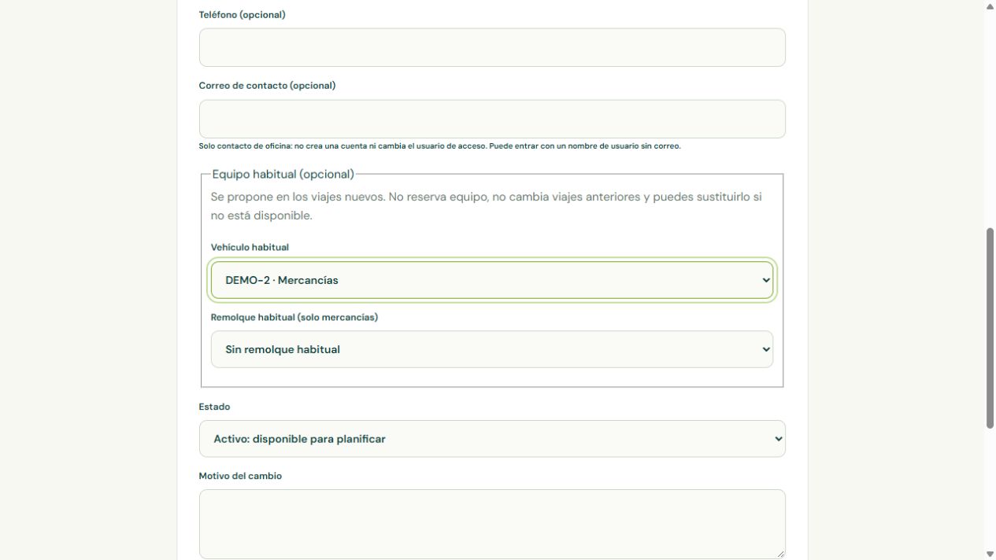Click the 'Vehículo habitual' label
The image size is (996, 560).
point(250,247)
